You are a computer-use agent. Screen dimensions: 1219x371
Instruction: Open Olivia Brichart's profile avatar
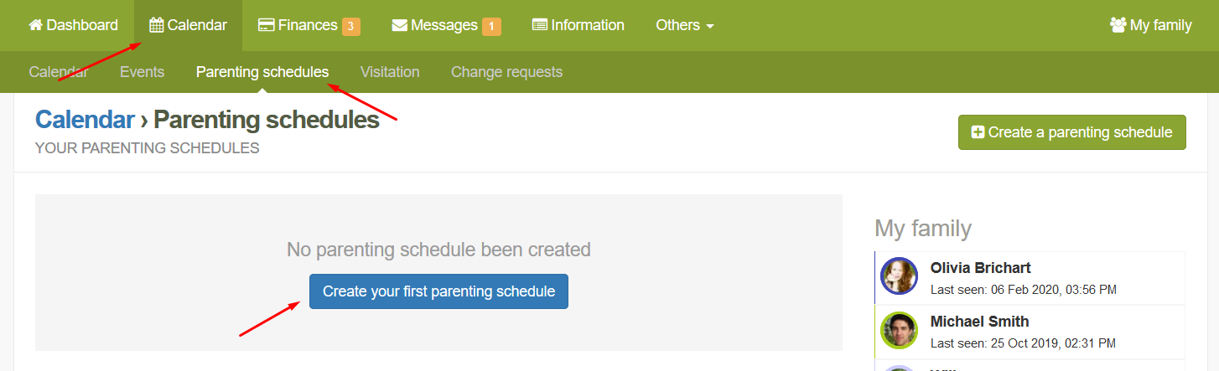pos(900,276)
